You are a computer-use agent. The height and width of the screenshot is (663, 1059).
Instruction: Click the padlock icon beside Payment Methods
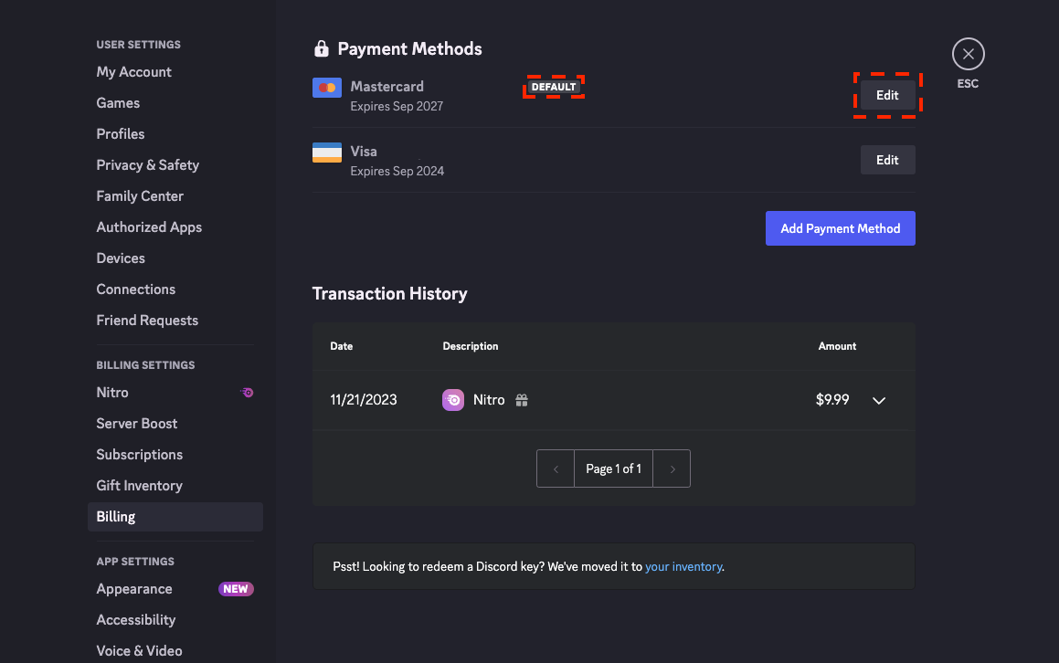321,47
